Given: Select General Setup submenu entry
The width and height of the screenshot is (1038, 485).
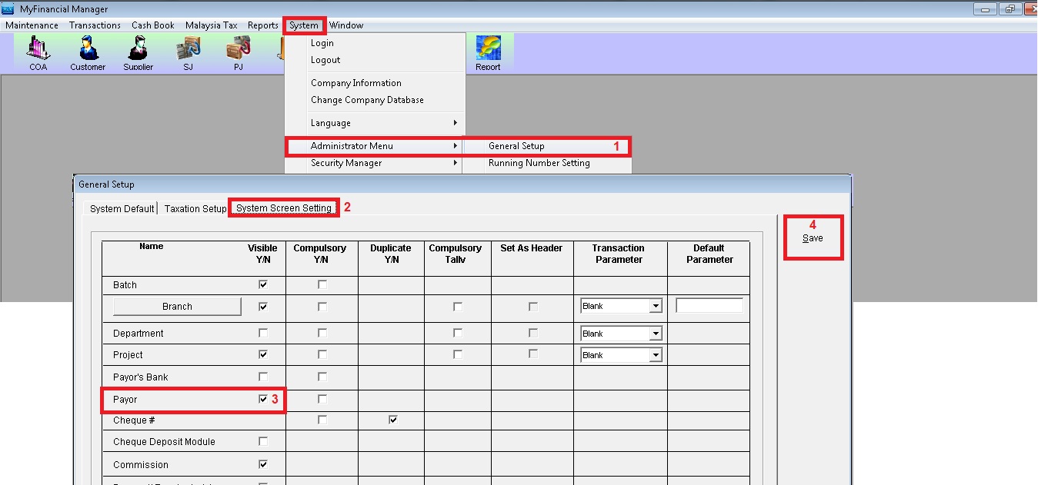Looking at the screenshot, I should click(x=516, y=146).
